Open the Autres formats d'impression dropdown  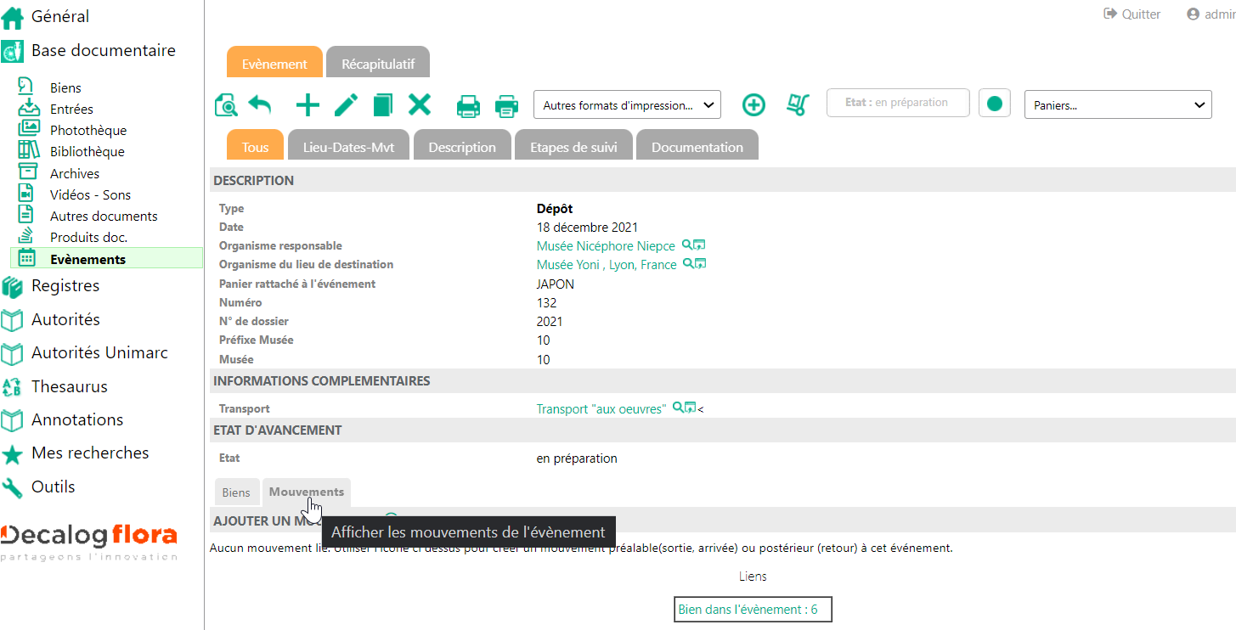point(627,105)
